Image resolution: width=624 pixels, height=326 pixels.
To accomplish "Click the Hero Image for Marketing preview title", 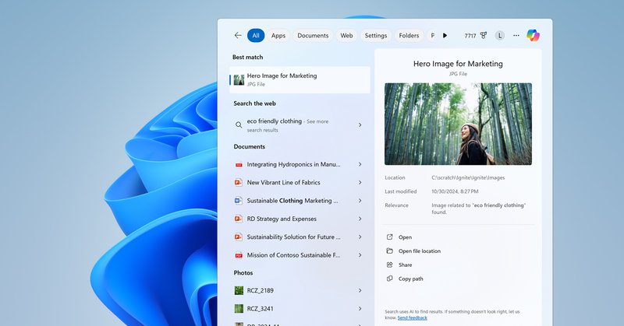I will [458, 64].
